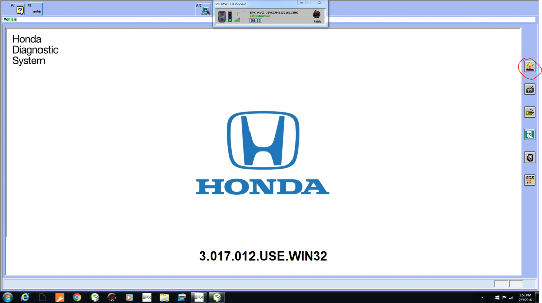Click the Honda Diagnostic System title text
This screenshot has width=542, height=303.
[35, 50]
